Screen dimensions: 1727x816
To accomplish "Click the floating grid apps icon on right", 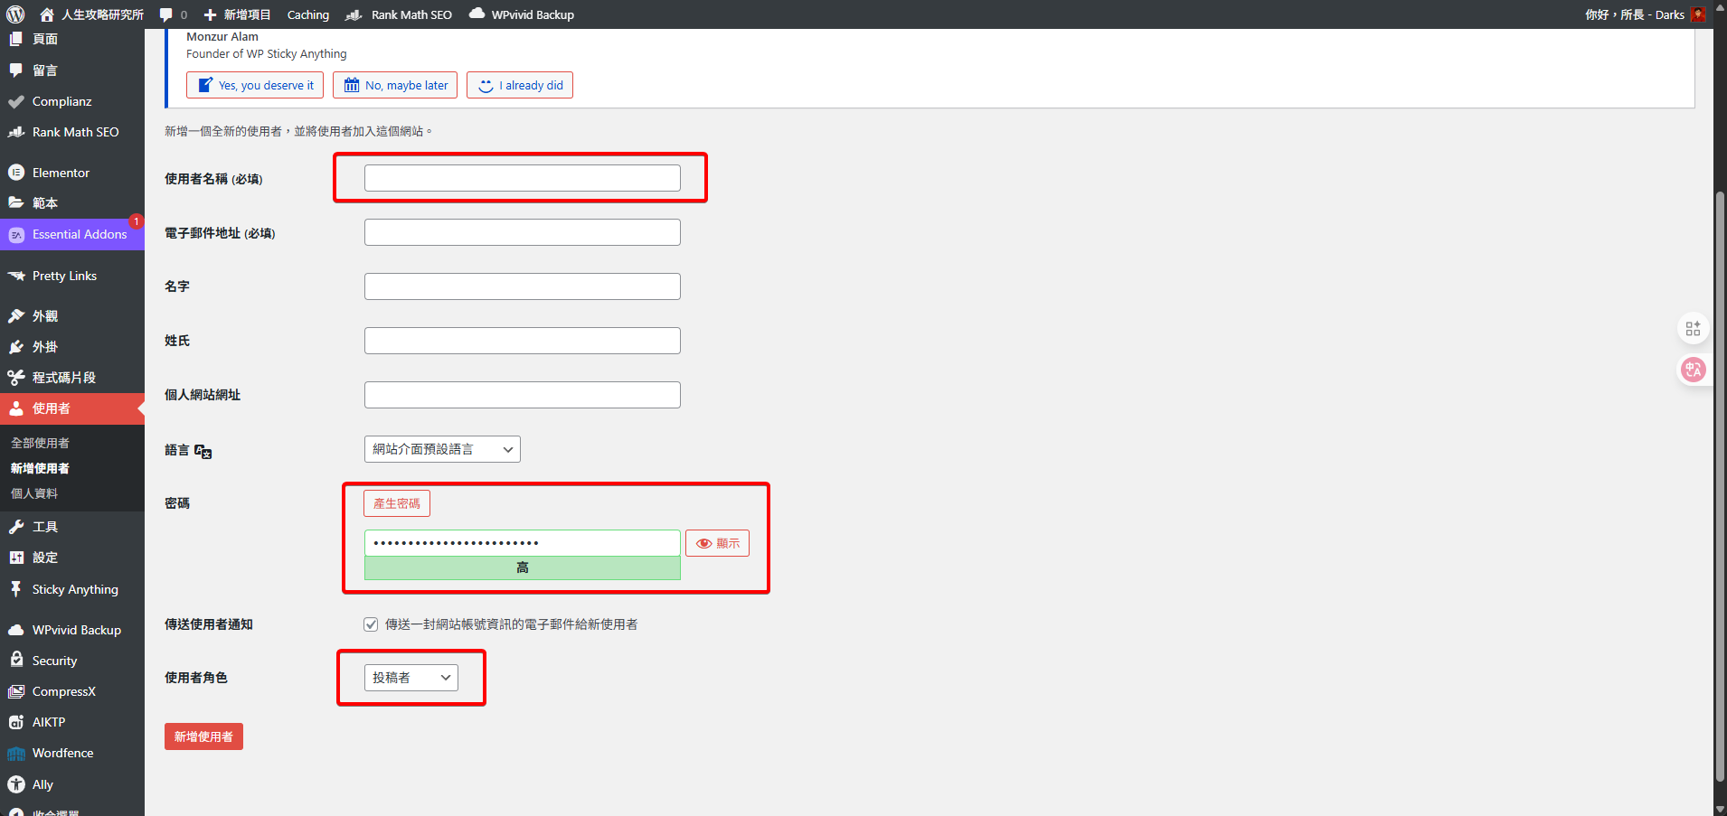I will click(x=1693, y=329).
